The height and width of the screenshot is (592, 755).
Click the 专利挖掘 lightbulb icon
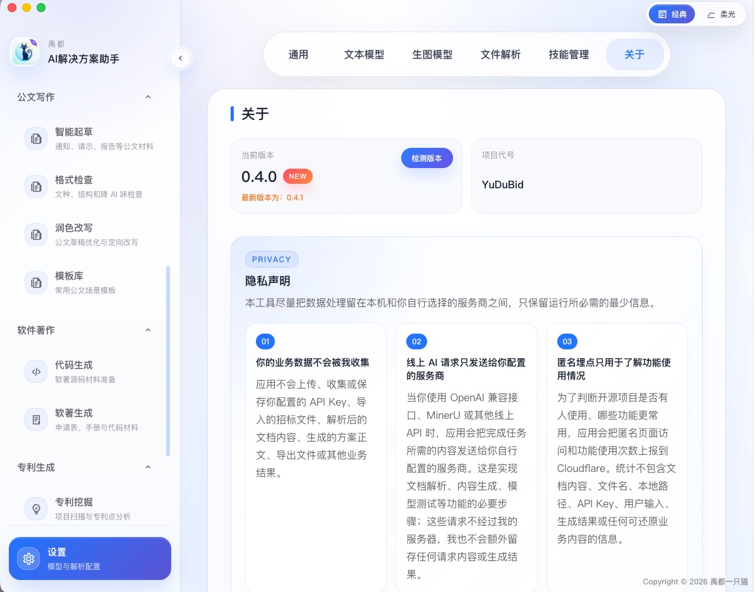pyautogui.click(x=36, y=509)
